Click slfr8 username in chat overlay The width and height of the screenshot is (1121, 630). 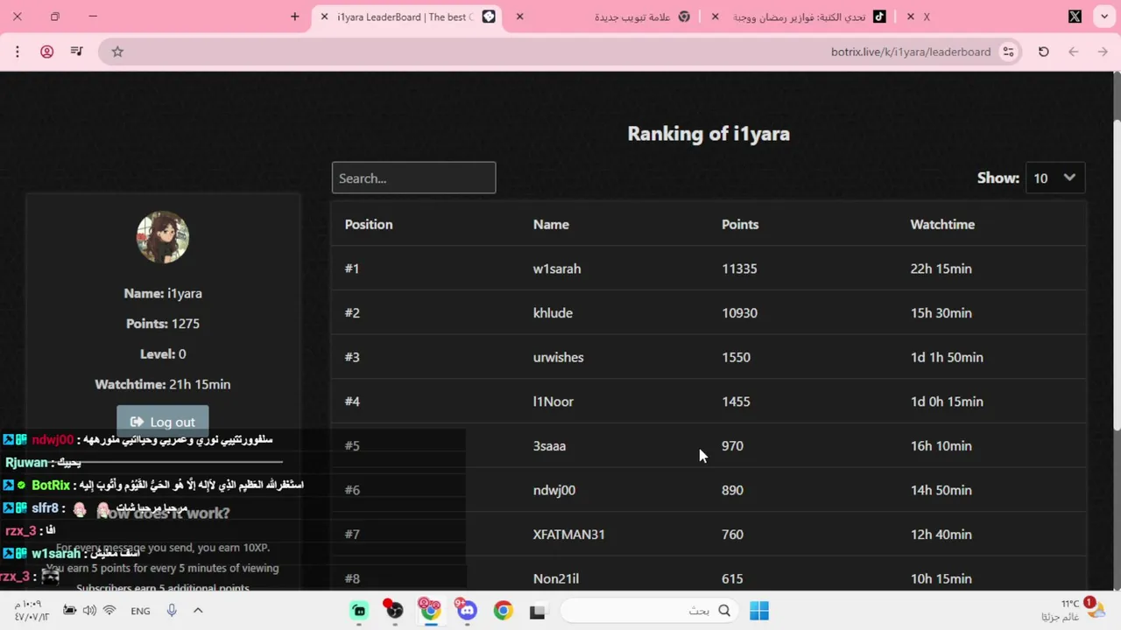click(x=45, y=507)
